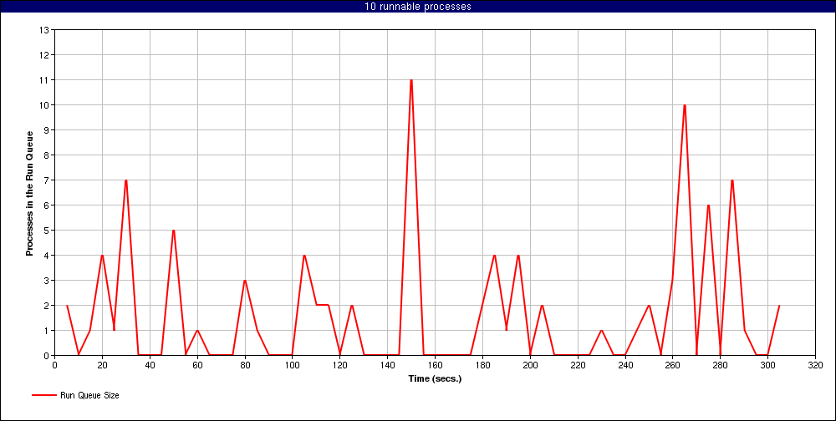
Task: Click the 'Processes in the Run Queue' axis label
Action: [x=30, y=193]
